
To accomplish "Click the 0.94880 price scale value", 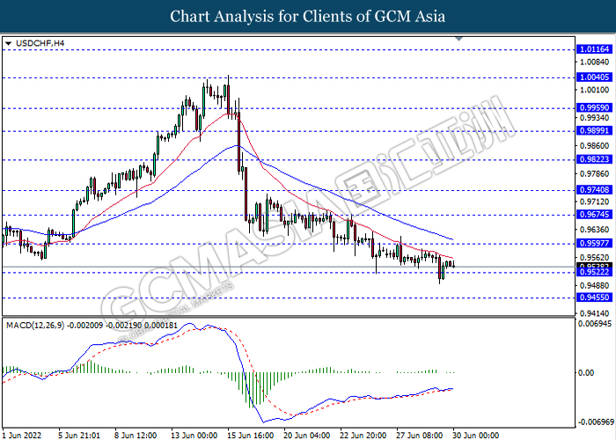I will pos(594,285).
